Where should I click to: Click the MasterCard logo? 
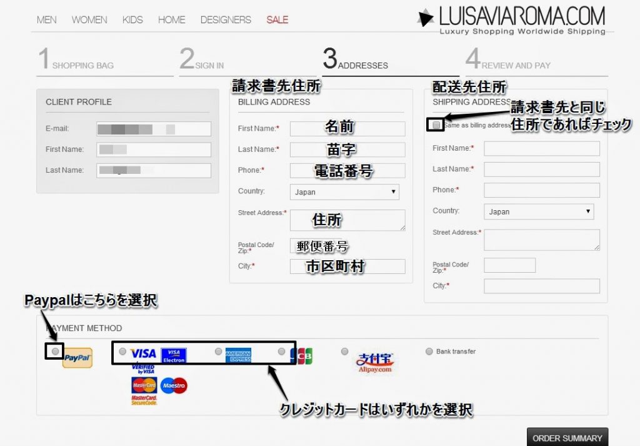coord(144,385)
